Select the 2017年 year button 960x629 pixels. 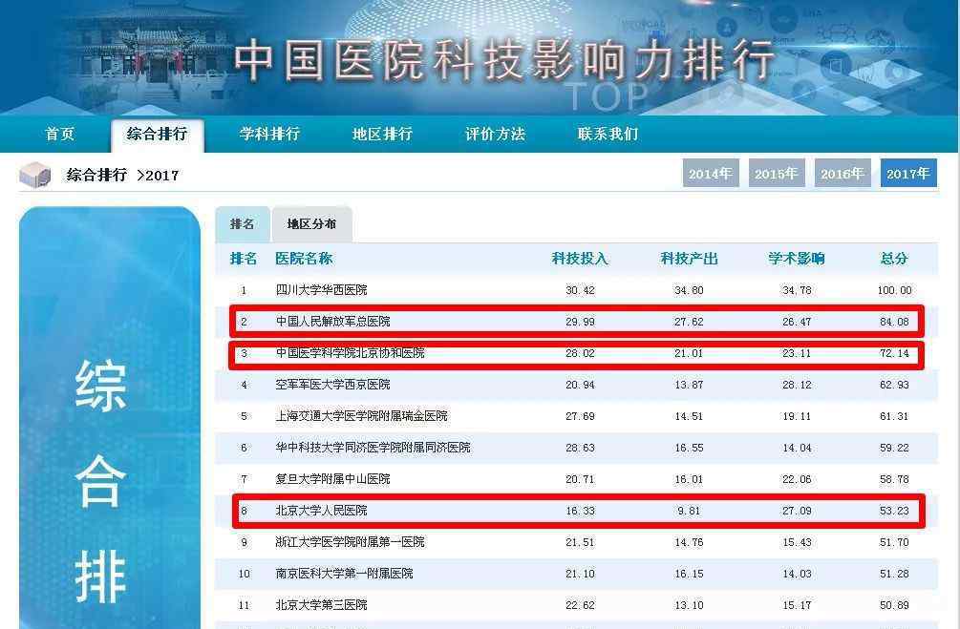[908, 173]
